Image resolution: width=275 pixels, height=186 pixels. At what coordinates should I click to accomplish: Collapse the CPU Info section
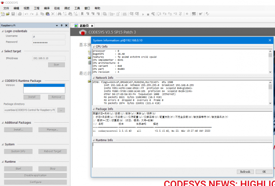pos(94,46)
